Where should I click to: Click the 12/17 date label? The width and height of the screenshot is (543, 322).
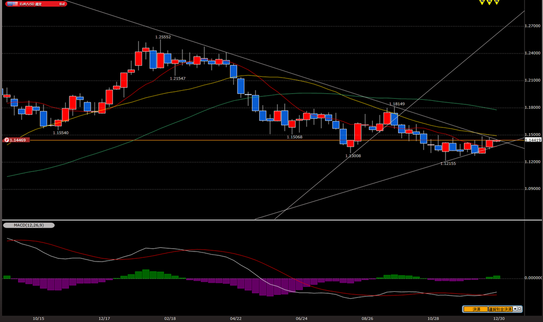104,318
